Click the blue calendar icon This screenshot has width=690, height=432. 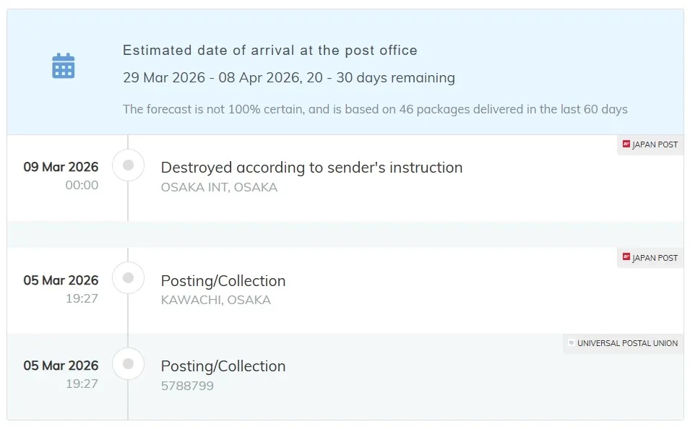(64, 66)
